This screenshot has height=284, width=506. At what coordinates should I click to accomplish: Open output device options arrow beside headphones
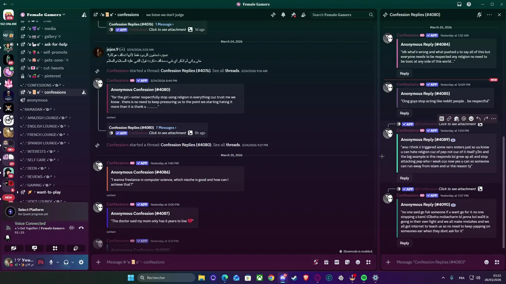click(73, 262)
